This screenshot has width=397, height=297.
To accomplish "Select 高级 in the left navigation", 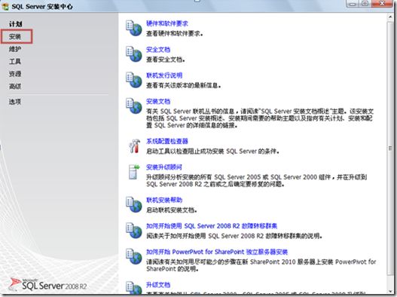I will [15, 86].
